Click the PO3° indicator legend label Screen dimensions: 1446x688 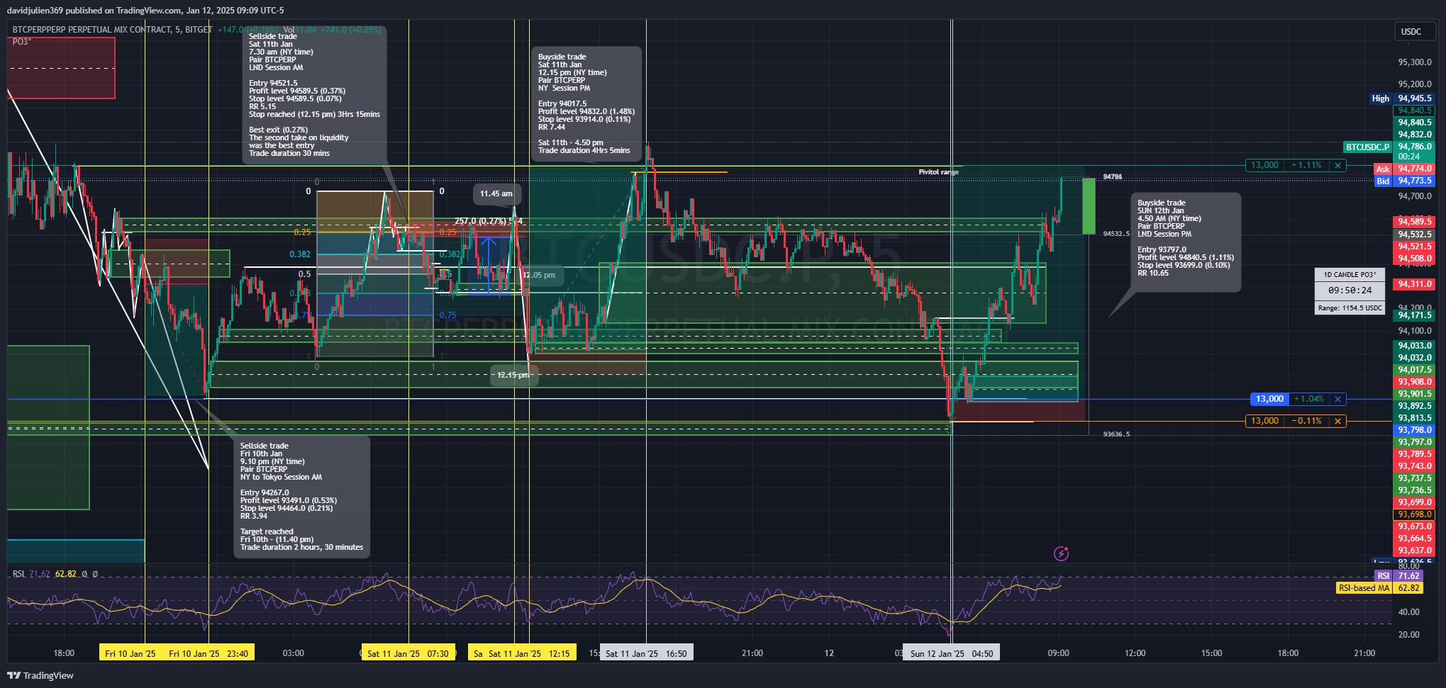[21, 42]
